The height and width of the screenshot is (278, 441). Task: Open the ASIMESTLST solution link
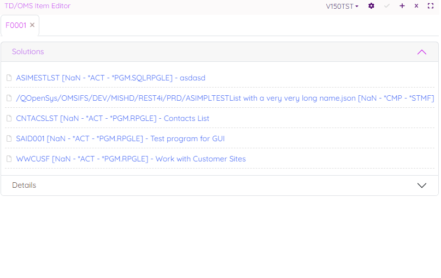click(x=111, y=78)
